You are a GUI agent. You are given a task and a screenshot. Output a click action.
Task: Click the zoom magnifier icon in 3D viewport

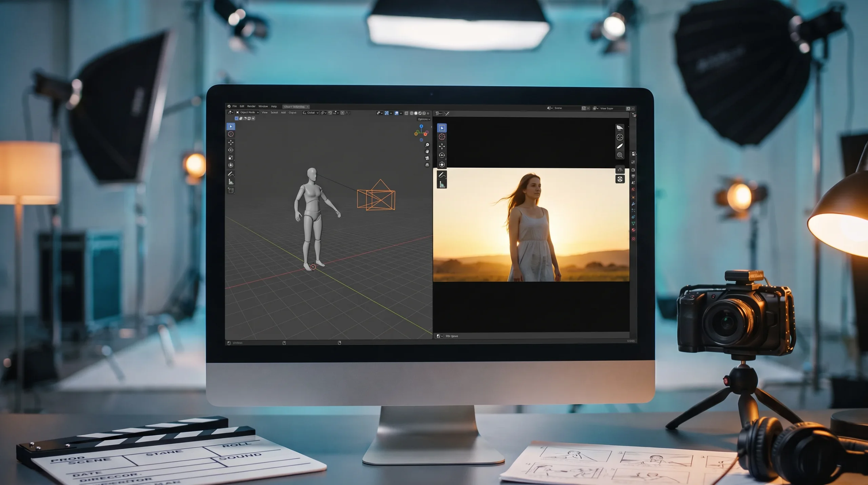point(427,145)
